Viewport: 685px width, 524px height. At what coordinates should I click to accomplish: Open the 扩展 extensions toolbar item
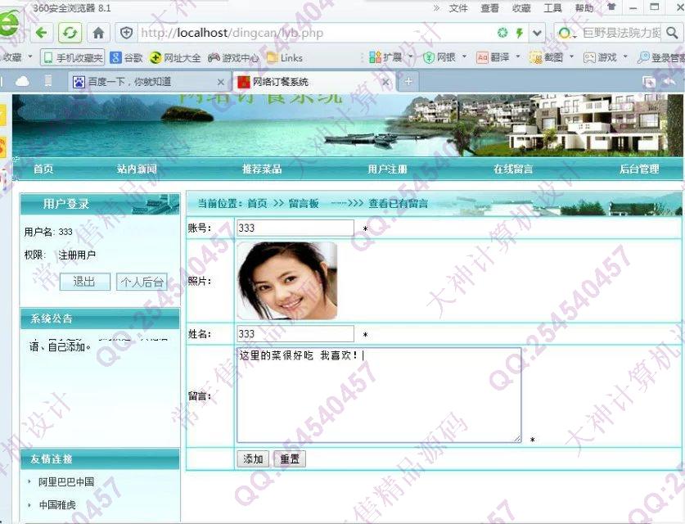pyautogui.click(x=385, y=57)
